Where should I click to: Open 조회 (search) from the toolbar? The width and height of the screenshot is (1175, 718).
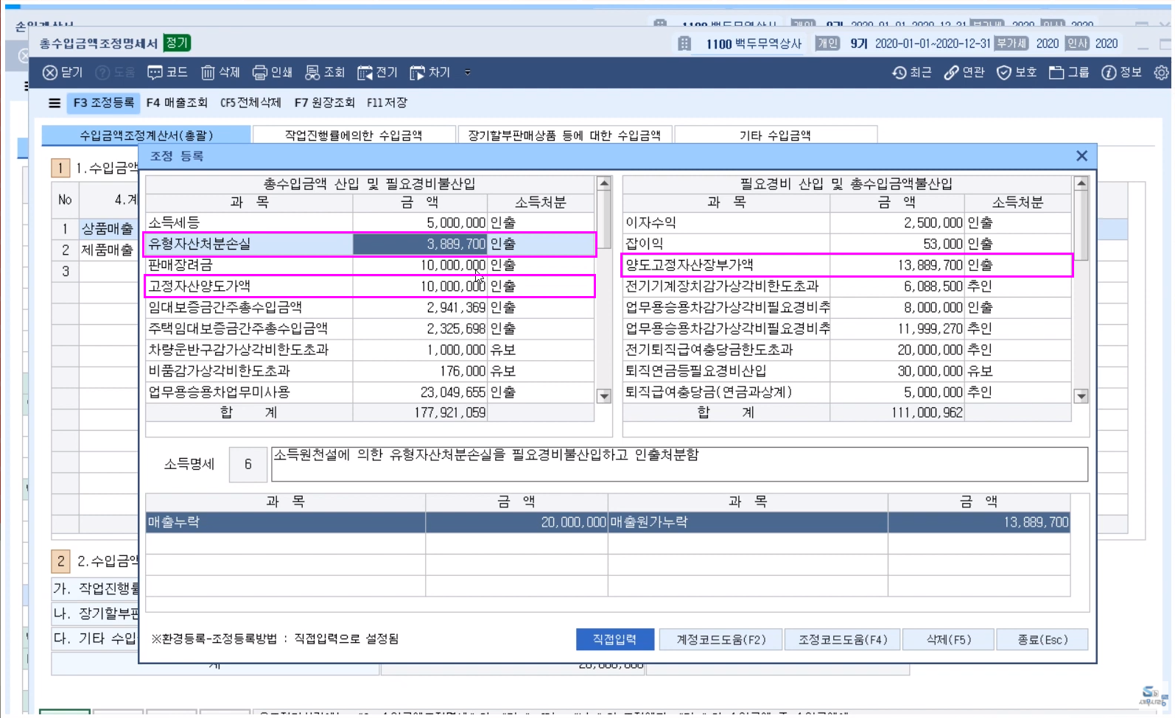pos(313,72)
